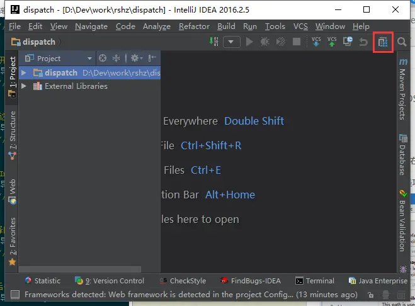Open the Refactor menu

(194, 26)
